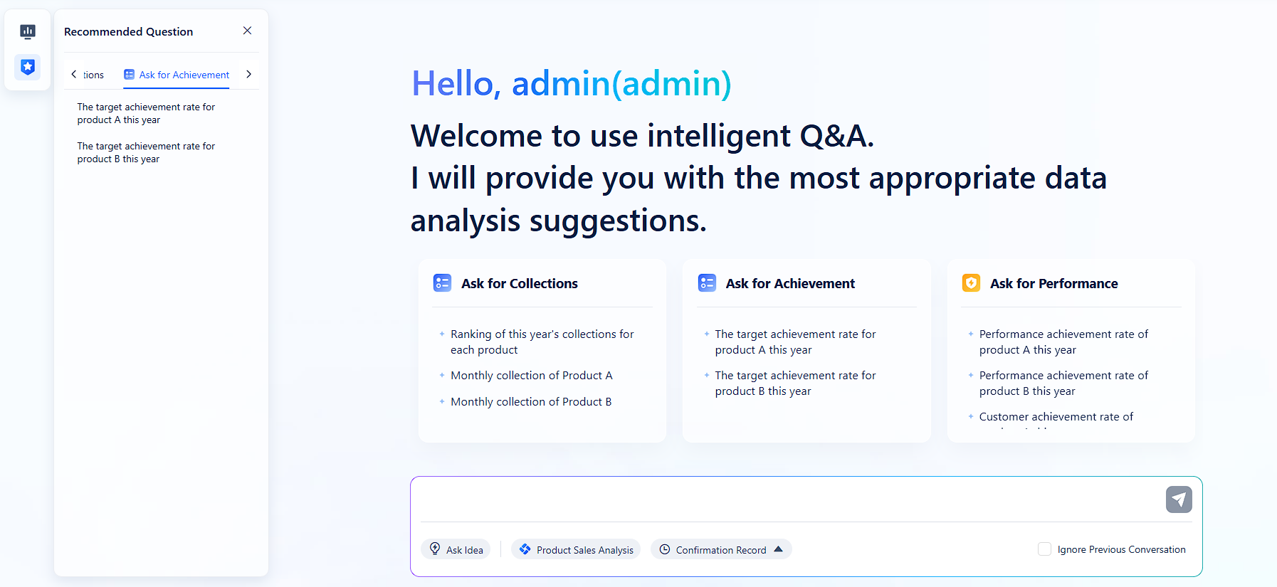1277x587 pixels.
Task: Enable Ignore Previous Conversation
Action: [1044, 549]
